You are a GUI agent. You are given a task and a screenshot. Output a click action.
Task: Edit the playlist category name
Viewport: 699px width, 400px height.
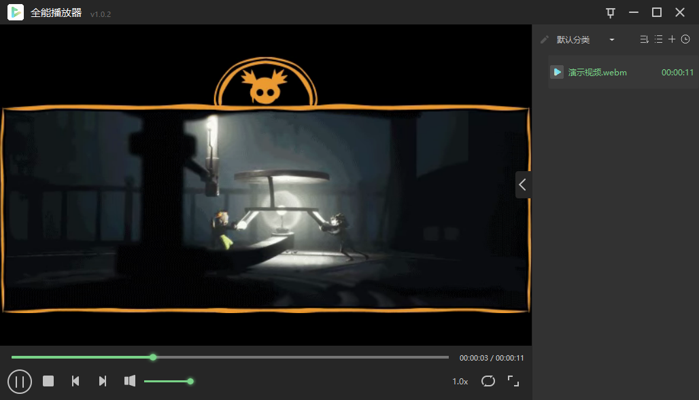(544, 40)
